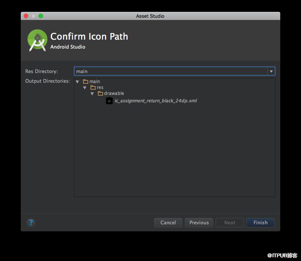Click the Android Studio logo icon
The image size is (301, 261).
(x=37, y=40)
